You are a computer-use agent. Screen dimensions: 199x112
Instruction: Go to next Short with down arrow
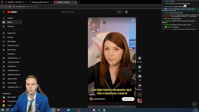pos(194,104)
